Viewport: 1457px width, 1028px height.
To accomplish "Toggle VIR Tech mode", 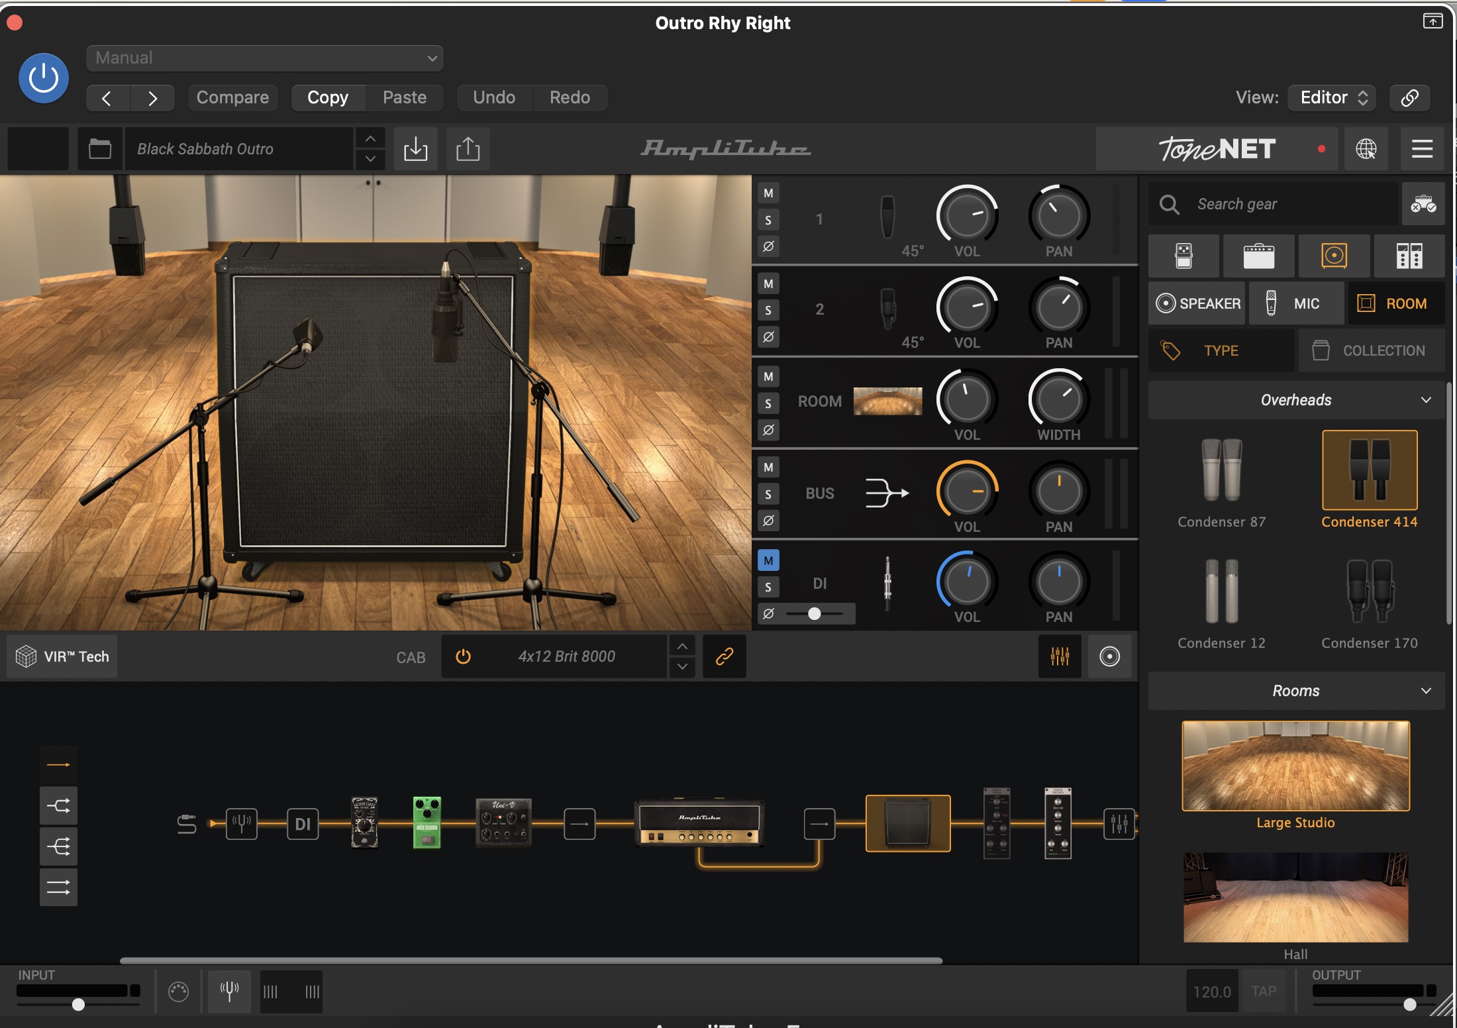I will (x=62, y=656).
